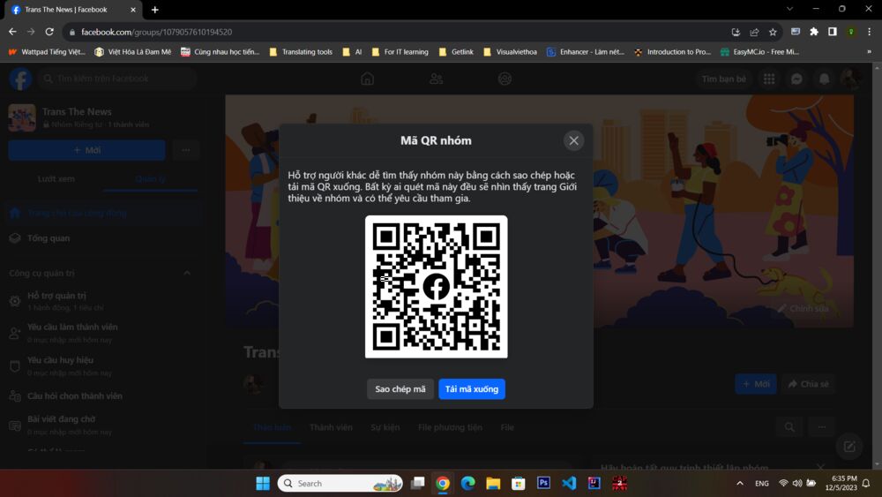Switch to the Thành viên tab

coord(331,427)
